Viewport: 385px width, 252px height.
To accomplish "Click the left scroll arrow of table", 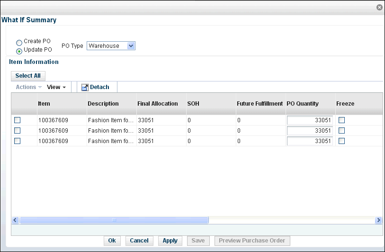I will click(x=15, y=220).
